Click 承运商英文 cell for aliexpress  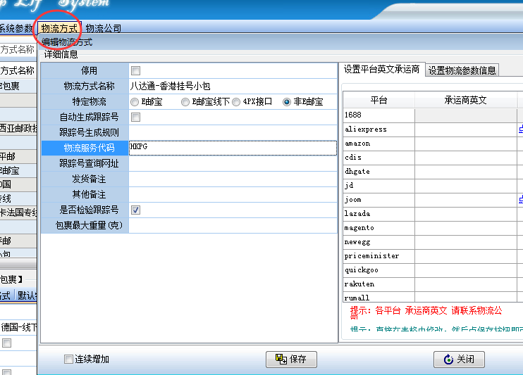coord(466,129)
